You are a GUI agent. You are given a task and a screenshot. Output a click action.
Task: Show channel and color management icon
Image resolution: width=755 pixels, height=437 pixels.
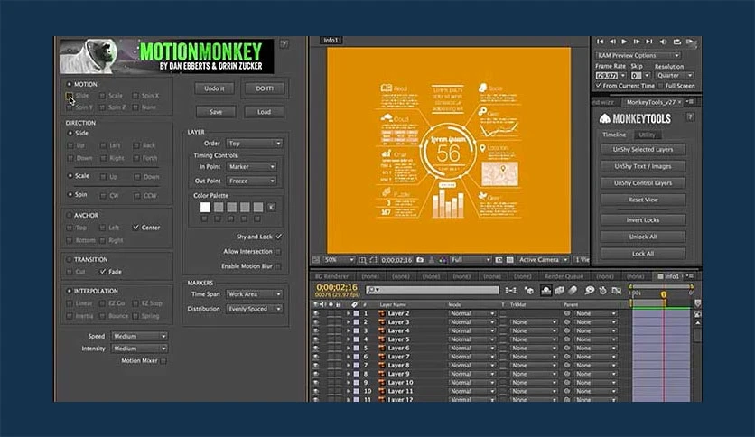click(x=443, y=260)
